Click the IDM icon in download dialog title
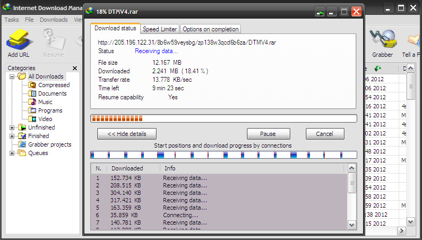 [90, 11]
